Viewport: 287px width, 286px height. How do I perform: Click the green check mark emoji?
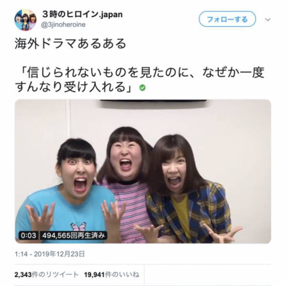(143, 88)
